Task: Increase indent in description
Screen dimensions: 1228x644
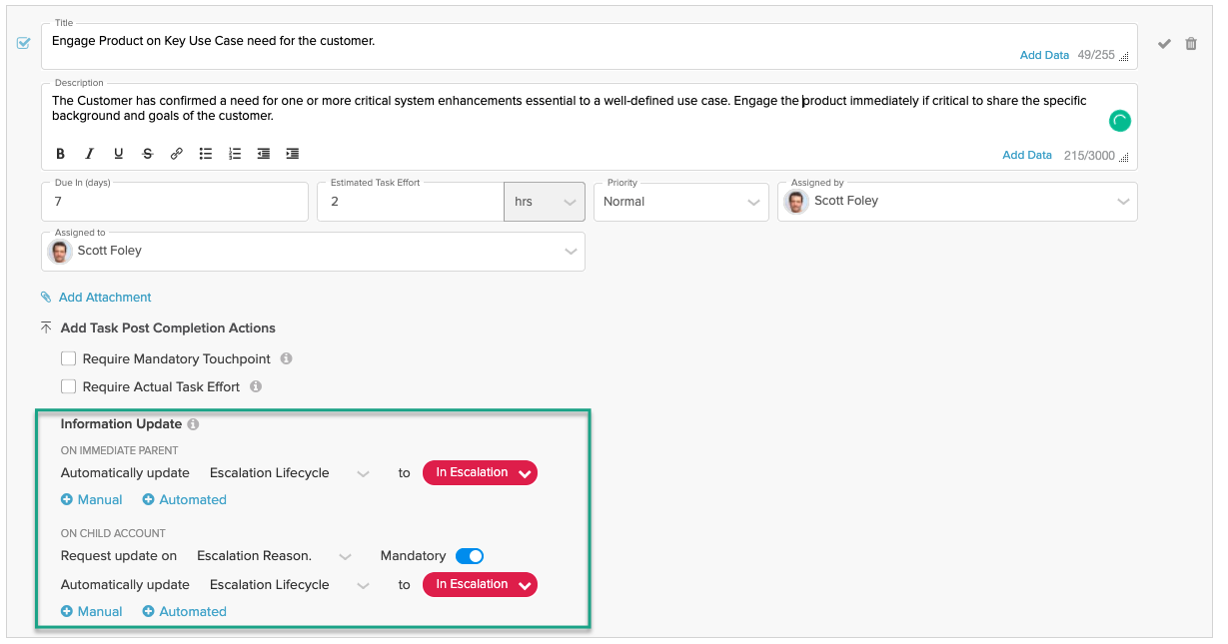Action: [293, 154]
